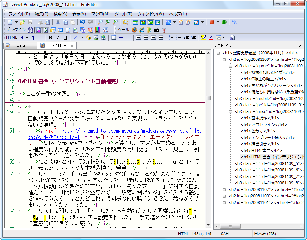Open the ツール(T) menu
This screenshot has width=307, height=240.
pos(123,14)
